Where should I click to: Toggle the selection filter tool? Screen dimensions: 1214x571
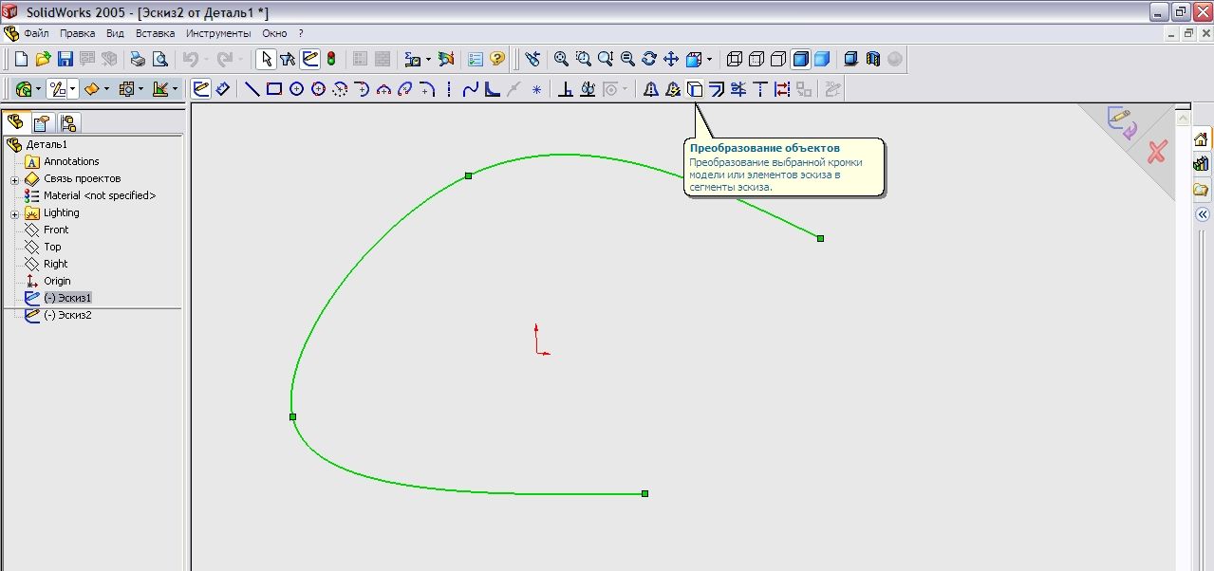[x=288, y=59]
